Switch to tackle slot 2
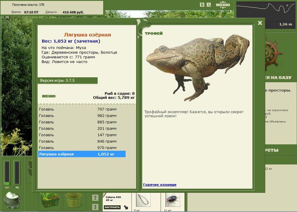 [x=95, y=198]
